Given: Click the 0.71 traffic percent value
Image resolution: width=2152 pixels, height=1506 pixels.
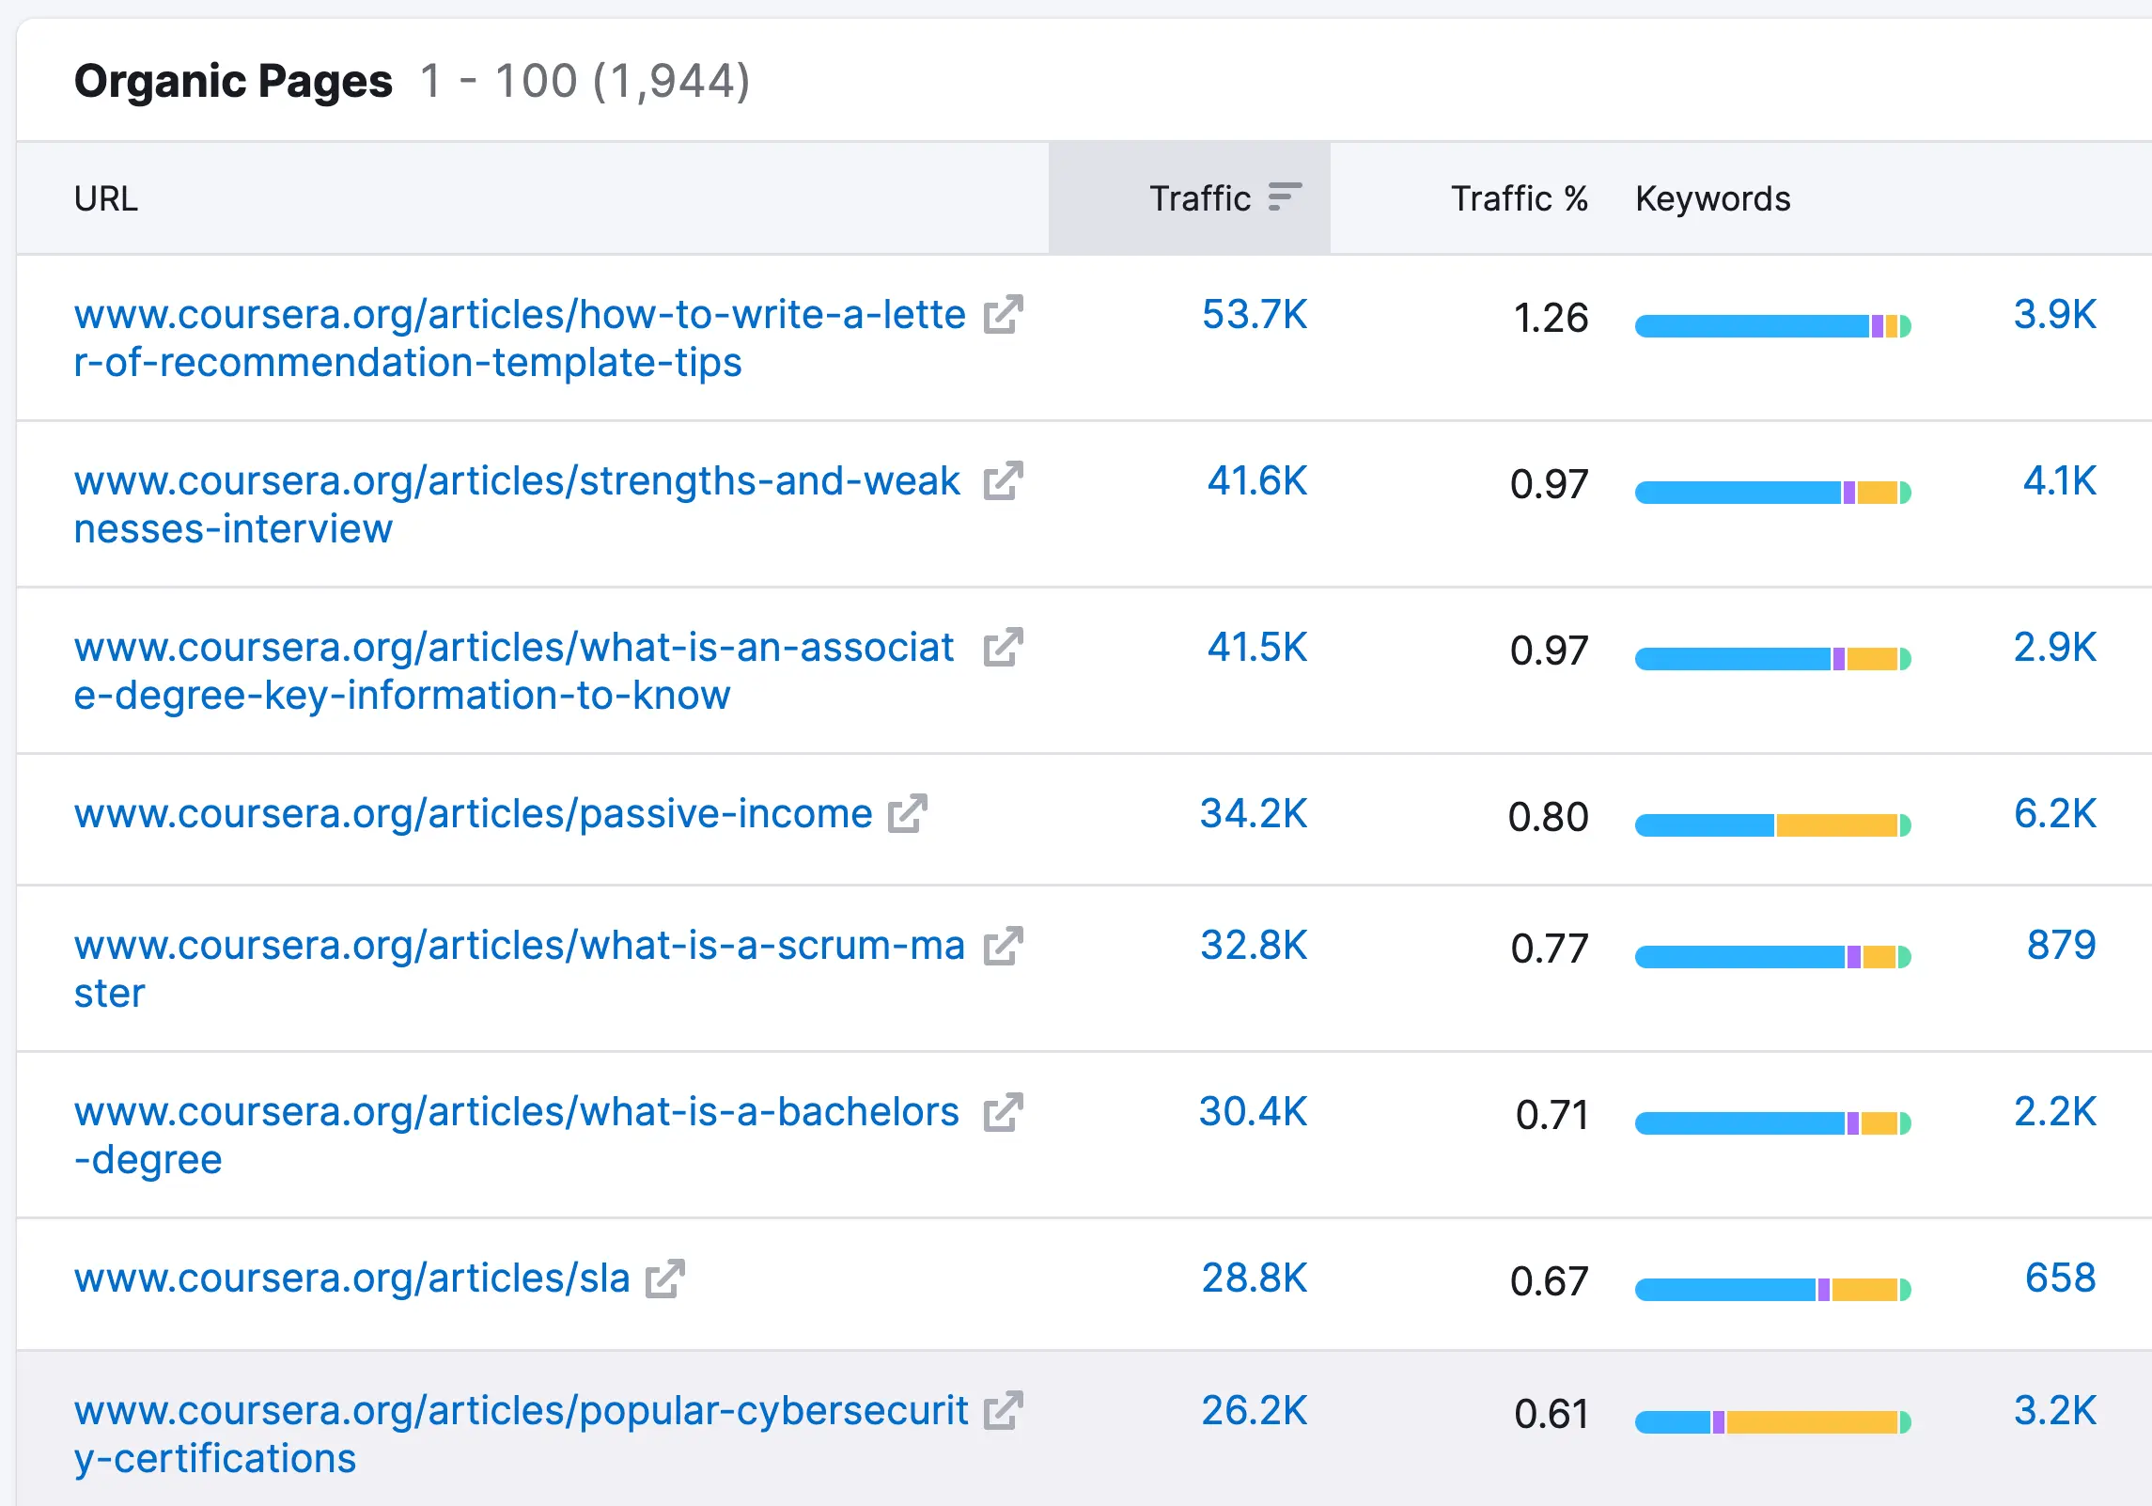Looking at the screenshot, I should point(1552,1116).
